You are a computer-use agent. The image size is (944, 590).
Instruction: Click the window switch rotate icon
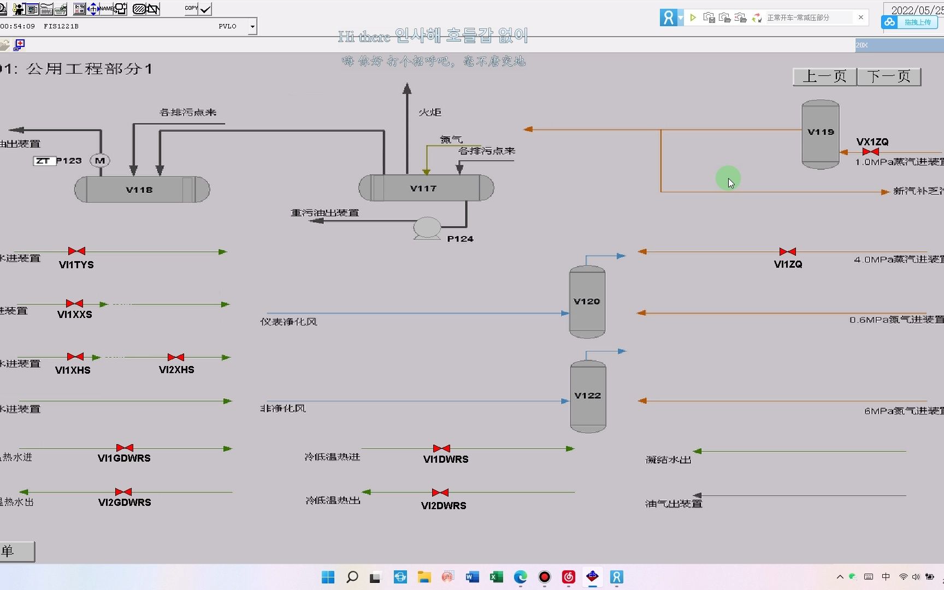point(120,9)
